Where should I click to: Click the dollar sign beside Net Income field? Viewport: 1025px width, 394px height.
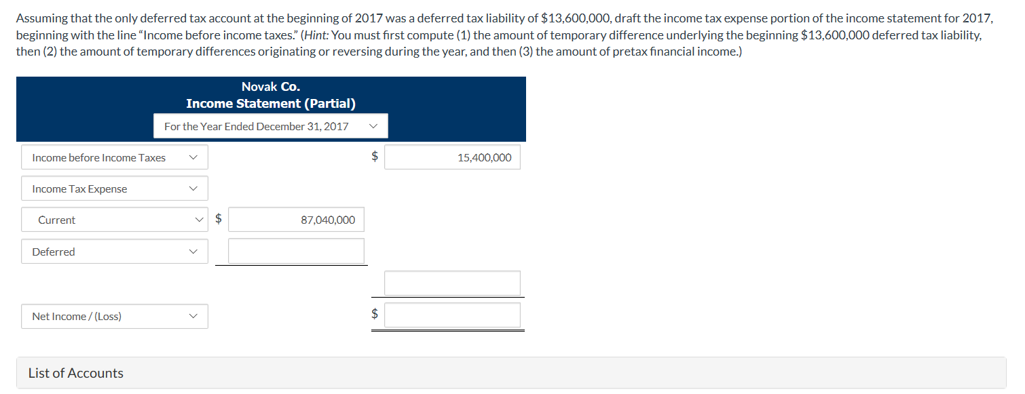tap(374, 314)
